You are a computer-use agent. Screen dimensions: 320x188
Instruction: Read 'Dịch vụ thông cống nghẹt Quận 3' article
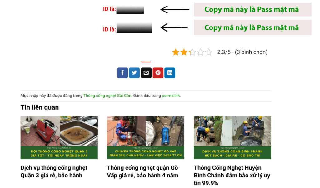54,171
